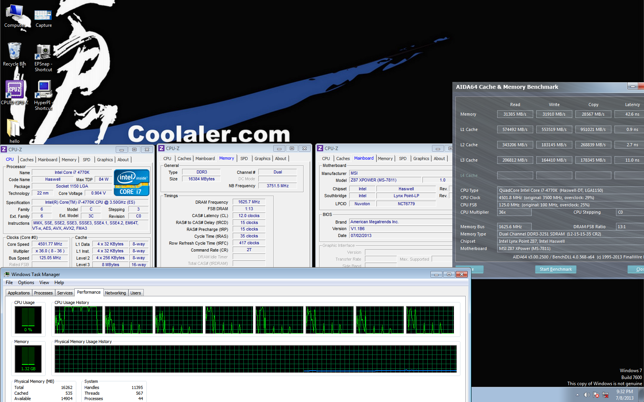
Task: Click the Memory Read value 31385 MB/s
Action: pyautogui.click(x=515, y=114)
